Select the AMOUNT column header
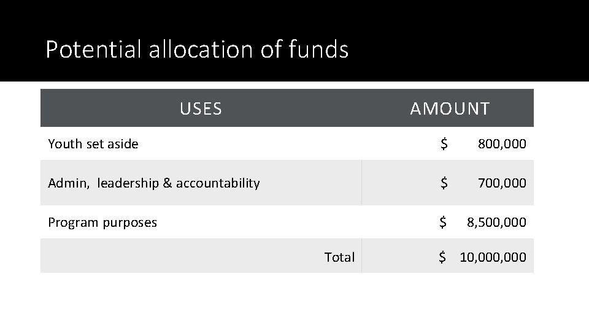The image size is (589, 331). coord(450,108)
